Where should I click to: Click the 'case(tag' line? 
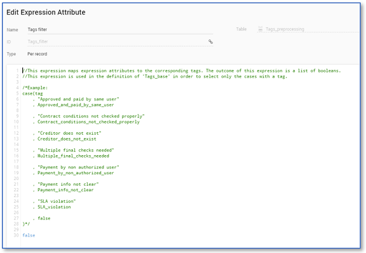pos(32,93)
